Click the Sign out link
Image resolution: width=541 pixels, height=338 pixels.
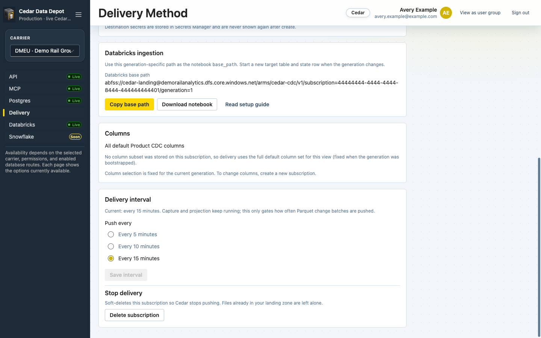(520, 13)
